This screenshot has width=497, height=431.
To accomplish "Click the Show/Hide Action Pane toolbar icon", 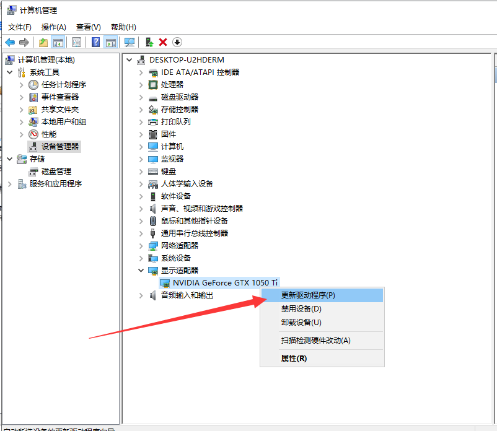I will pos(112,41).
